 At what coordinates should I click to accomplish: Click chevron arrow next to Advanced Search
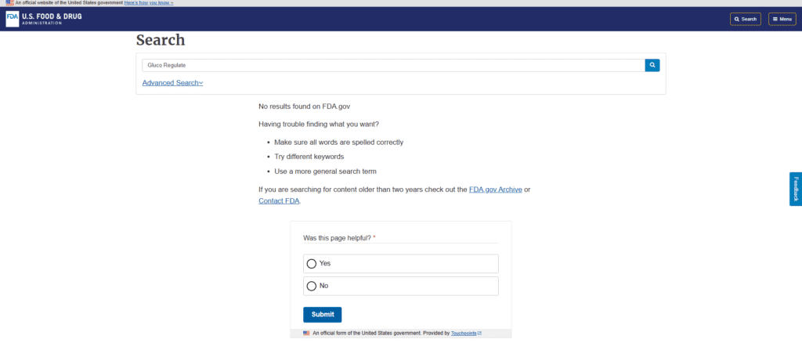click(x=201, y=83)
